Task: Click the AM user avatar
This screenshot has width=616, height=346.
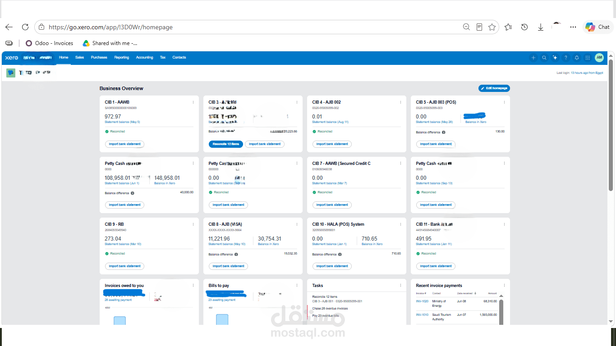Action: coord(599,57)
